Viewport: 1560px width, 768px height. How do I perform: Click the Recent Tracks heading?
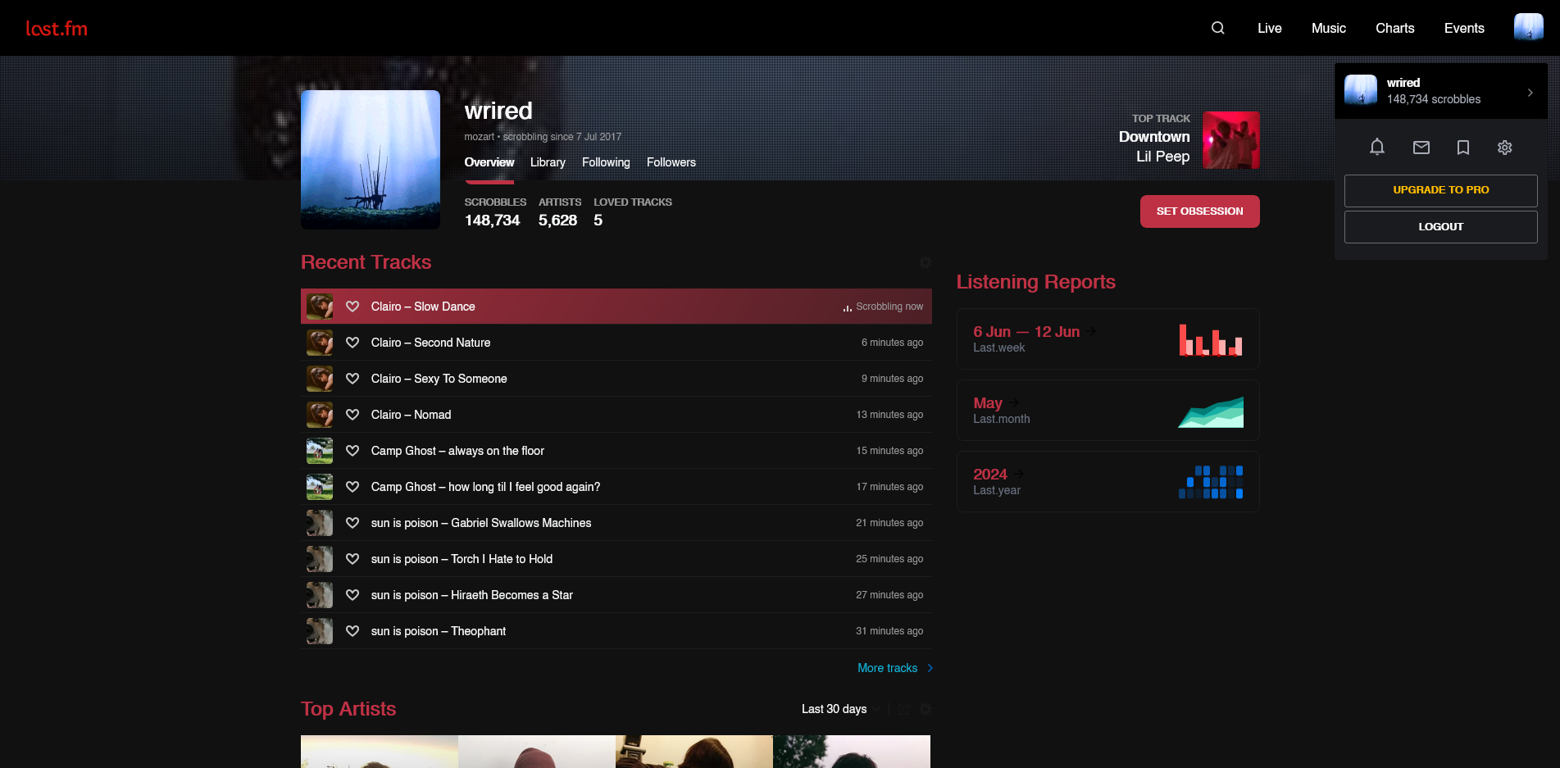tap(366, 262)
